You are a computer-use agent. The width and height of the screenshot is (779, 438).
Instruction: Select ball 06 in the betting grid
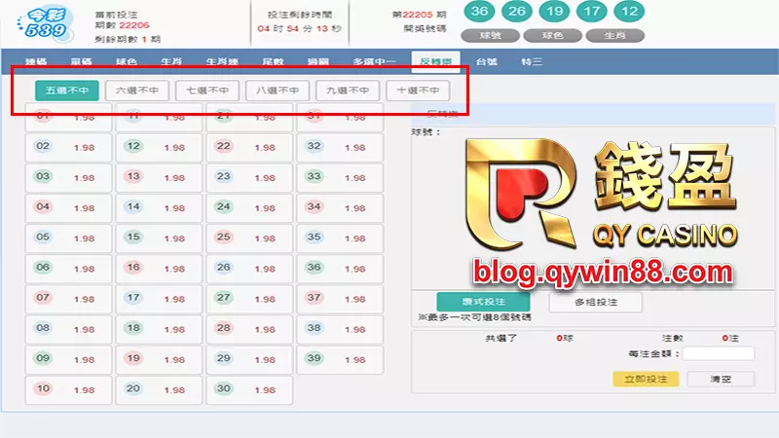pos(43,267)
